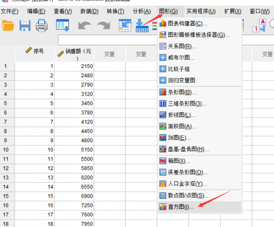Open the Utilities (实用程序) menu

(201, 11)
